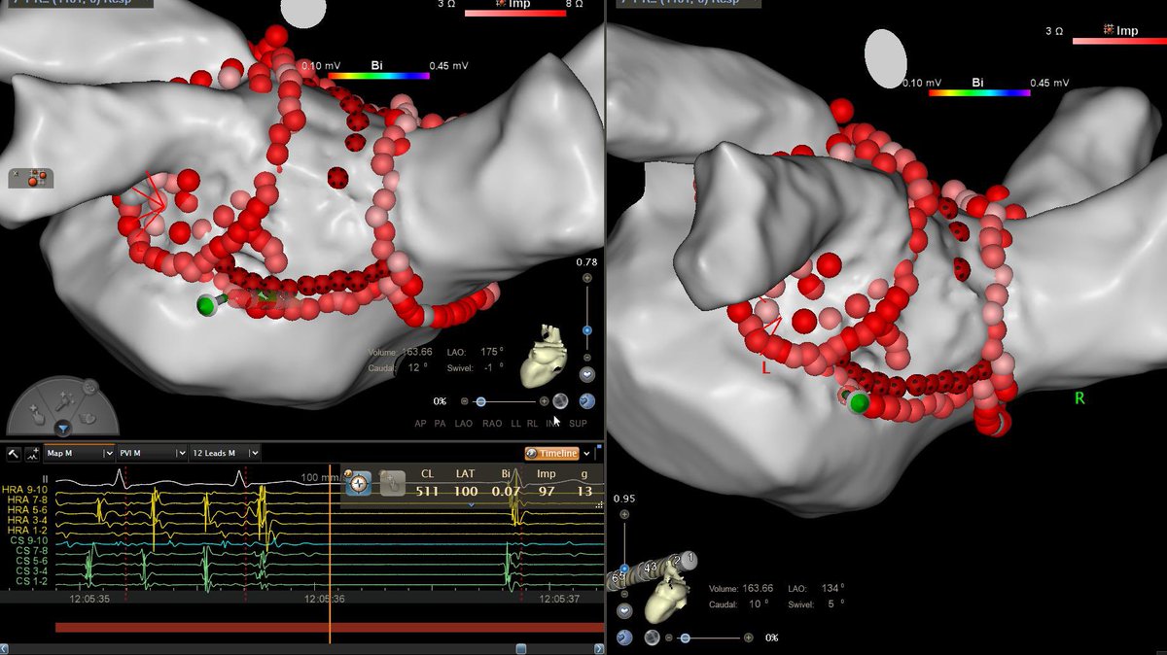Click the transparency plus in left view

pos(544,401)
